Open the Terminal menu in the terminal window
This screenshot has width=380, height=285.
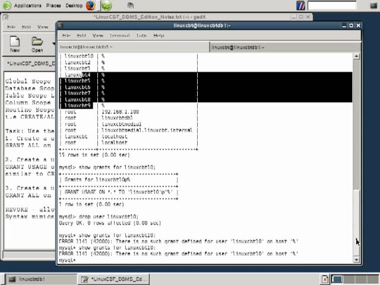120,36
